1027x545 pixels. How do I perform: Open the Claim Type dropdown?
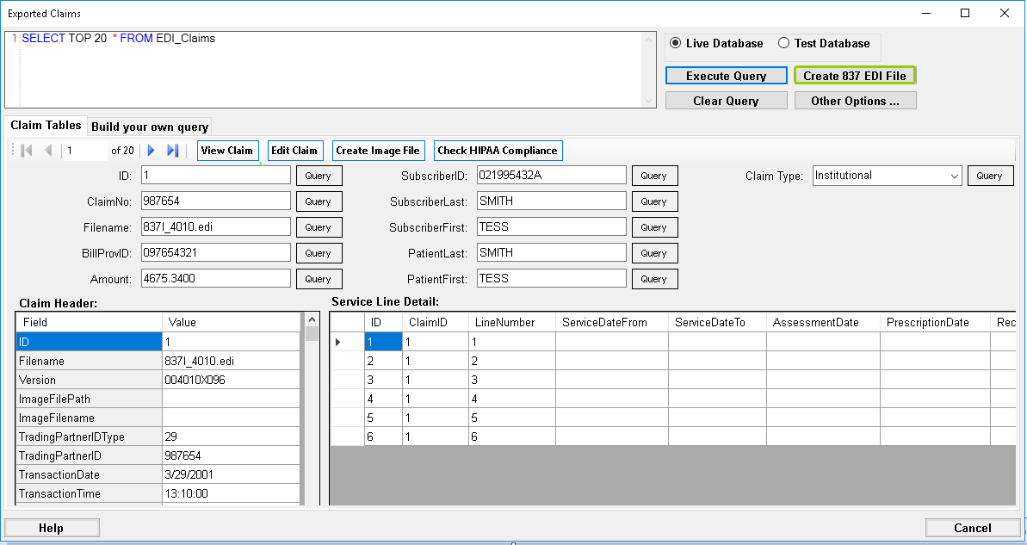tap(955, 176)
